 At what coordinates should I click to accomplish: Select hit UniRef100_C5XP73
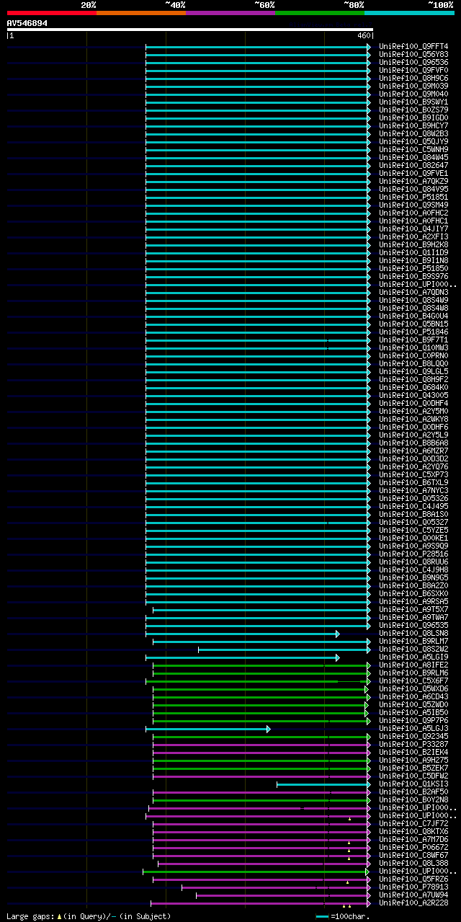click(413, 474)
